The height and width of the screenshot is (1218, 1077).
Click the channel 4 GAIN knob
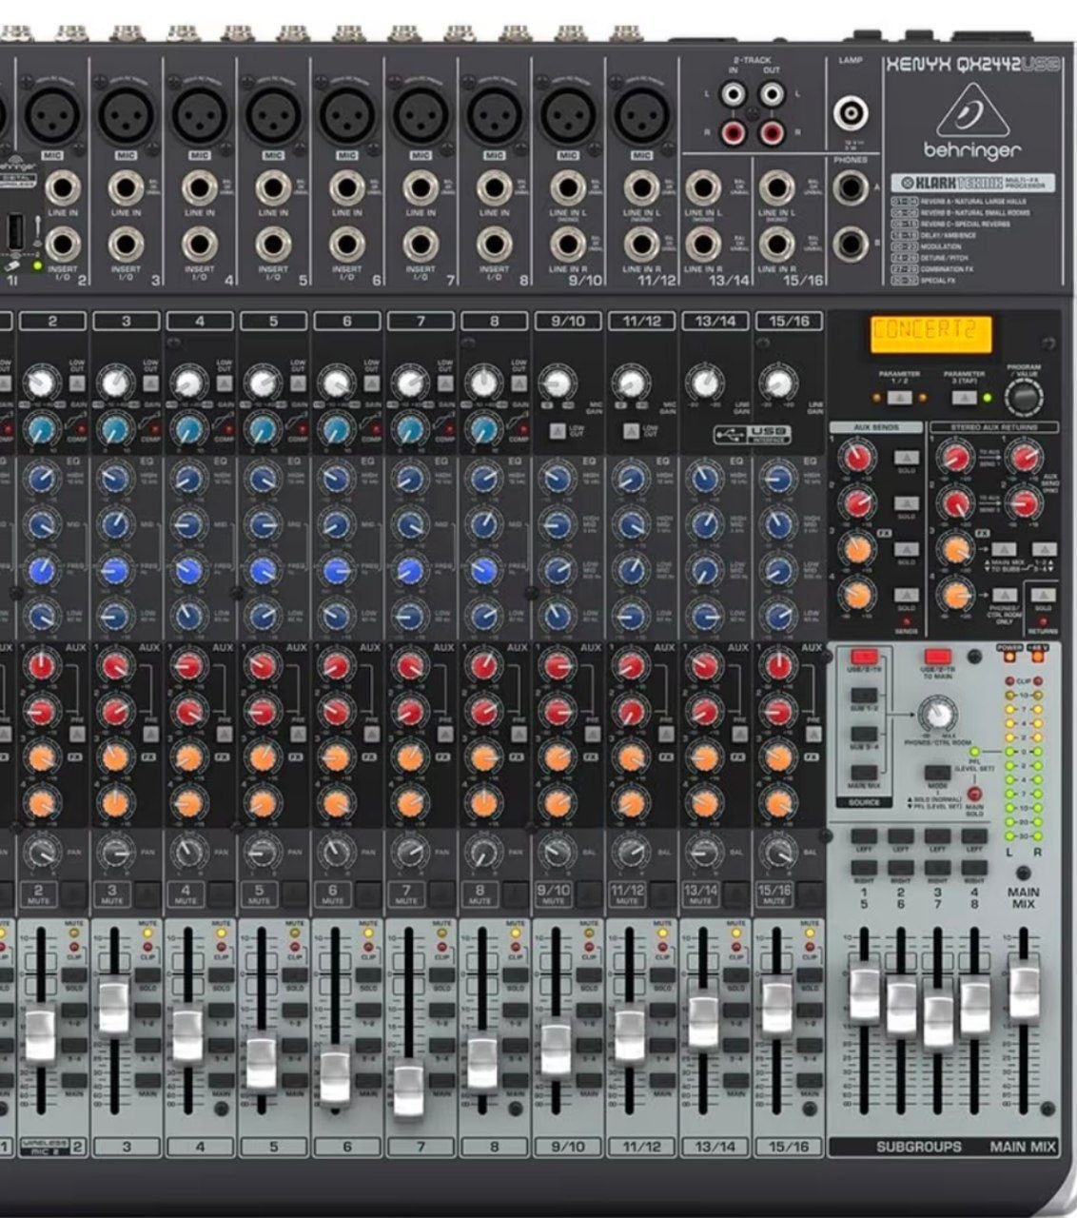pyautogui.click(x=187, y=383)
